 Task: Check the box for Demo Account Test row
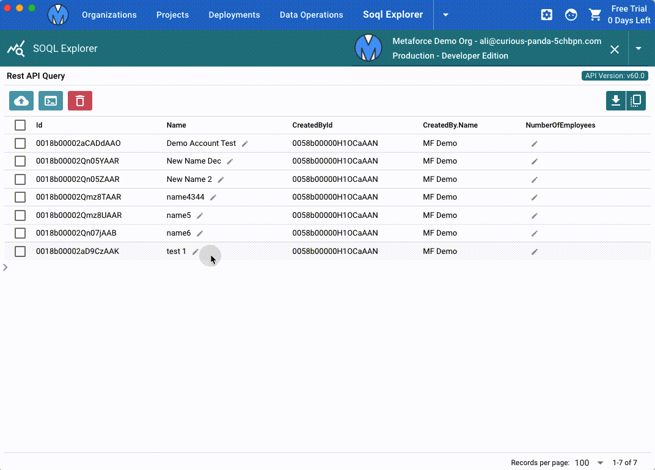20,143
